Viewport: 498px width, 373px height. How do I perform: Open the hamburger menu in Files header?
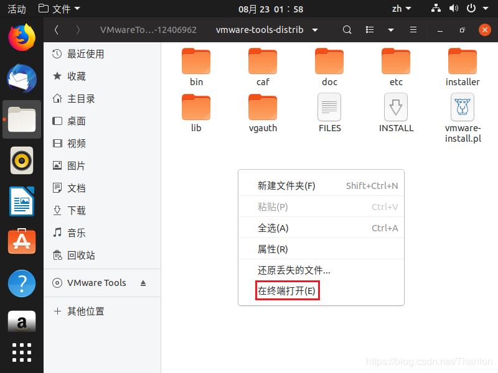click(413, 30)
